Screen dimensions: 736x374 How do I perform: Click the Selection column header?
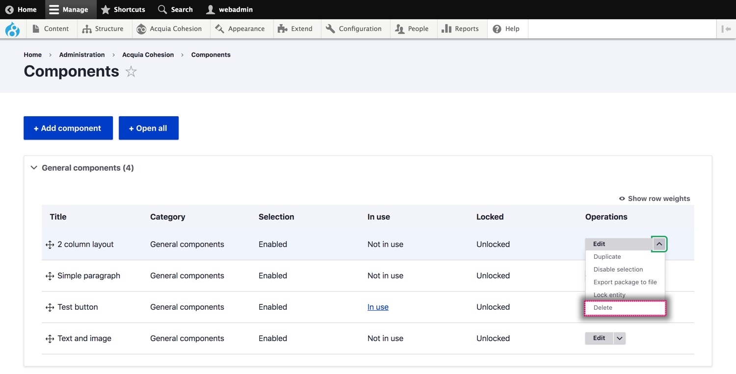tap(276, 217)
